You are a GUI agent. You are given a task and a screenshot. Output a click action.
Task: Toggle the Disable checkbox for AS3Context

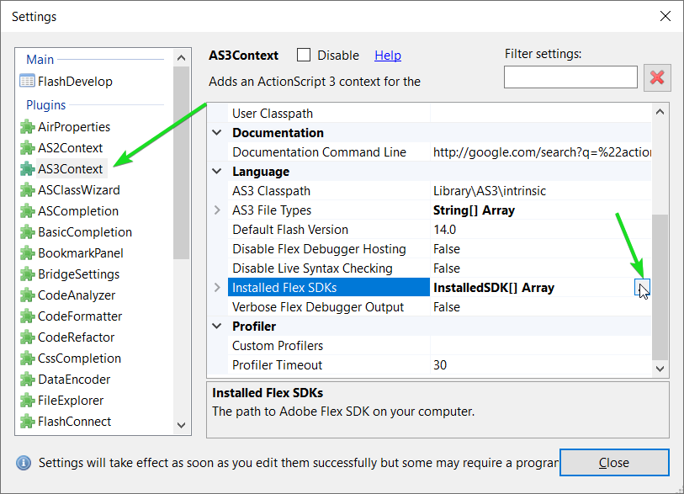point(303,55)
